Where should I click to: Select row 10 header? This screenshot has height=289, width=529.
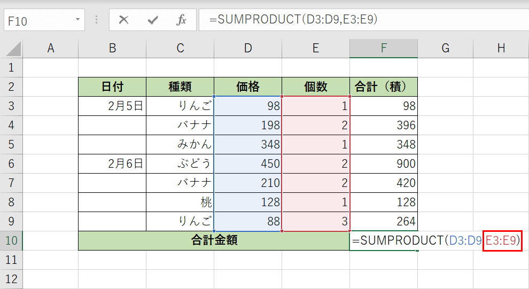point(12,240)
